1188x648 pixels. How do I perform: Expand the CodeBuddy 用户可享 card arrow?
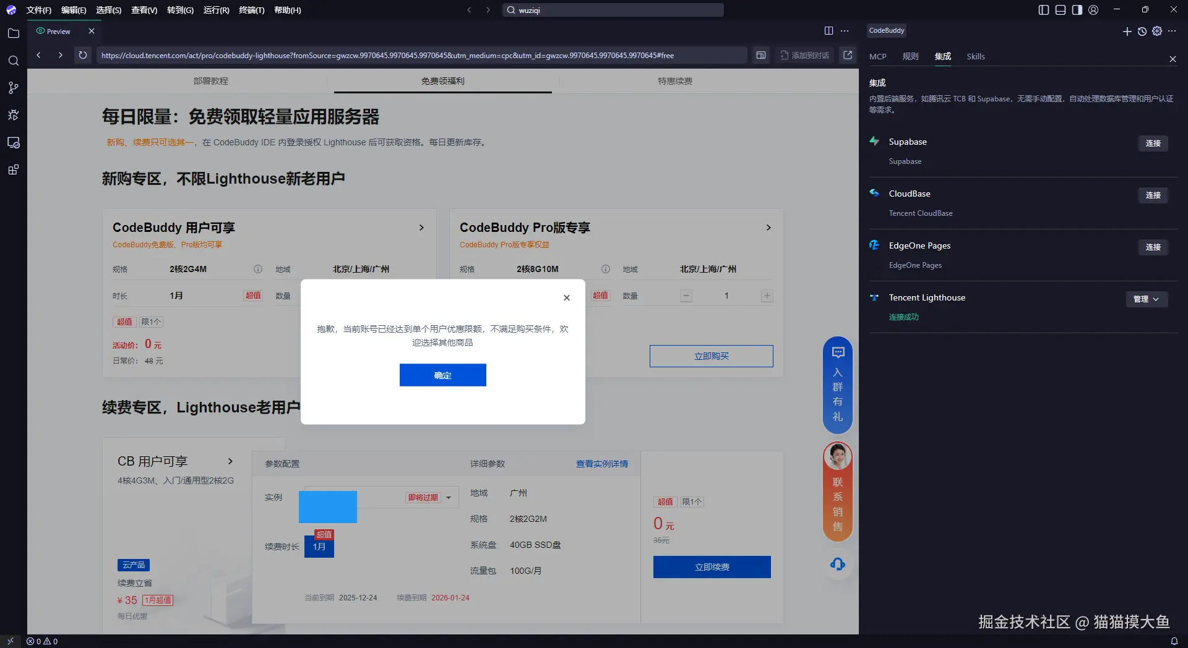(x=421, y=228)
